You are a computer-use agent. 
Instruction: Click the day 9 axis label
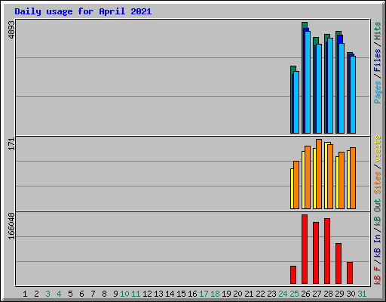point(115,294)
